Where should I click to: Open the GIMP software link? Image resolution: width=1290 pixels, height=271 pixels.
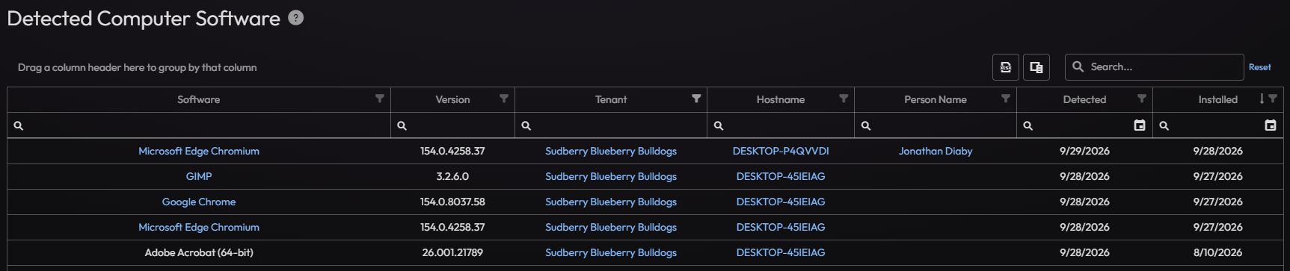199,176
